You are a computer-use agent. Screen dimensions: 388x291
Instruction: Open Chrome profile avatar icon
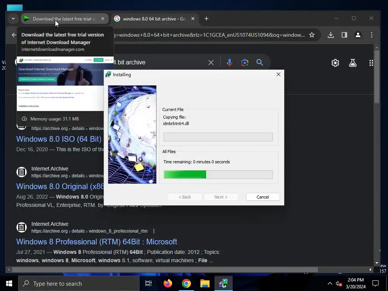[x=358, y=35]
